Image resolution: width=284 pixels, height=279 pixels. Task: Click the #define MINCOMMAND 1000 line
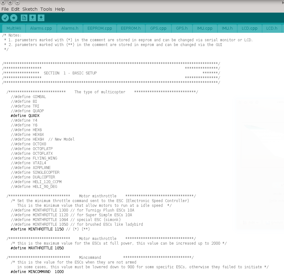click(37, 272)
